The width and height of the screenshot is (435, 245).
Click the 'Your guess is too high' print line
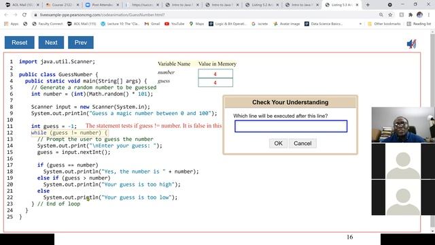click(x=111, y=184)
